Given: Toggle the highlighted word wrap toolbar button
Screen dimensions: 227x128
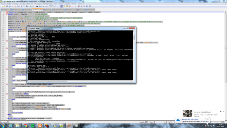Looking at the screenshot, I should click(x=62, y=6).
